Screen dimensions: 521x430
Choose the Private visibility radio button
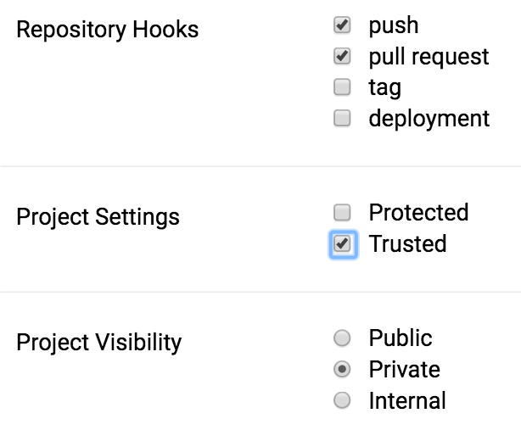342,369
